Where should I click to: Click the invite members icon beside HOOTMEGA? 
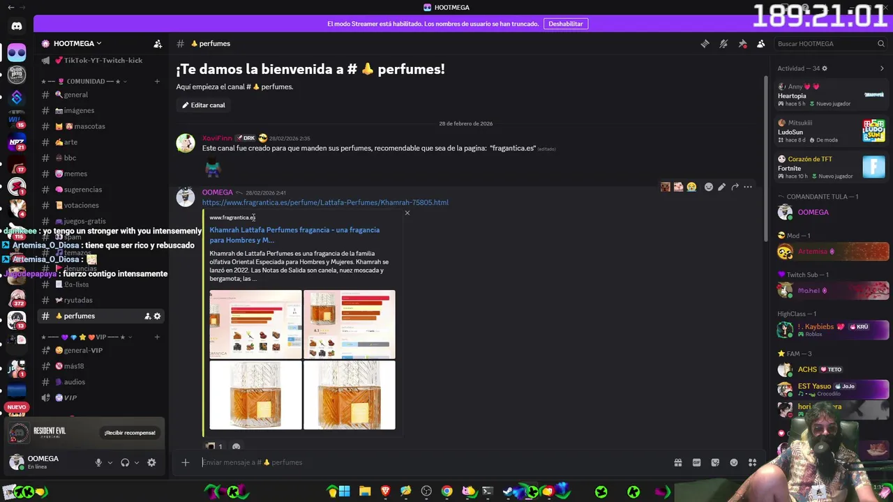click(x=158, y=44)
